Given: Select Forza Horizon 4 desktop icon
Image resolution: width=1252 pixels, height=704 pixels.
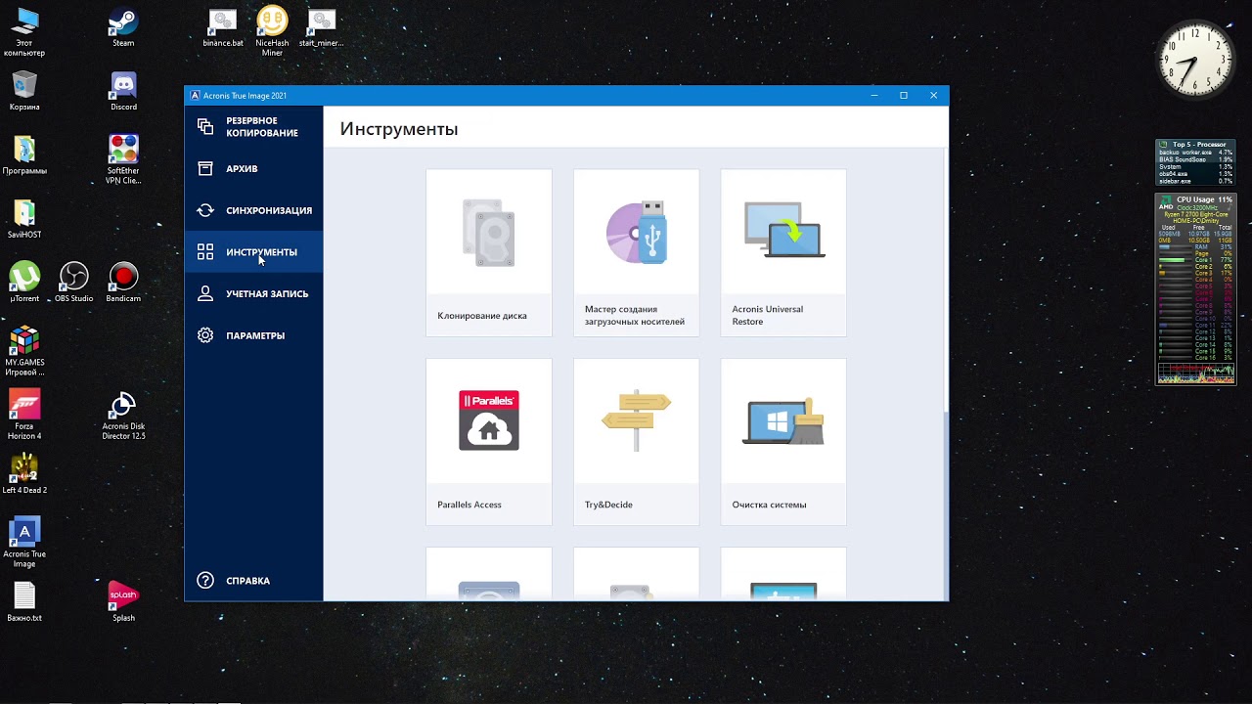Looking at the screenshot, I should pyautogui.click(x=24, y=415).
